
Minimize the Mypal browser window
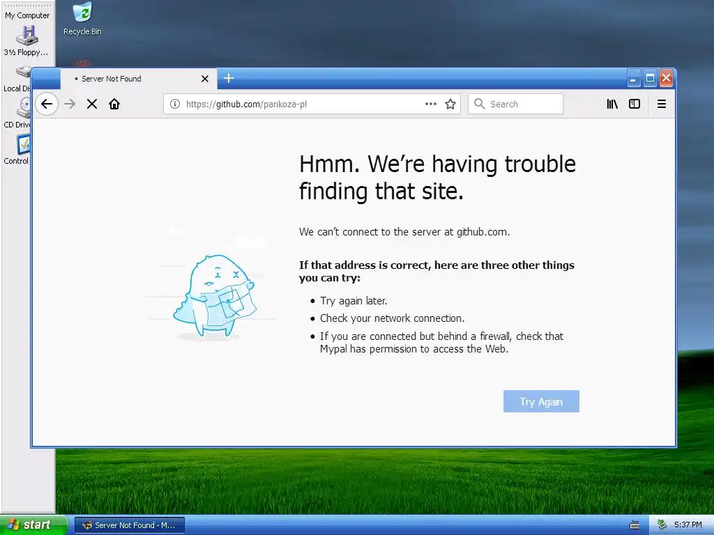[x=633, y=79]
